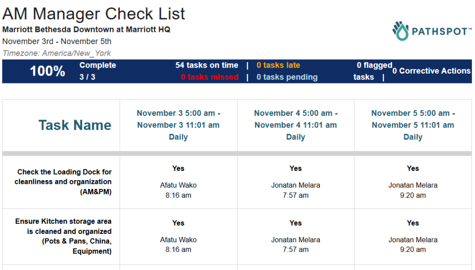475x270 pixels.
Task: Click the America/New_York timezone text
Action: point(57,53)
